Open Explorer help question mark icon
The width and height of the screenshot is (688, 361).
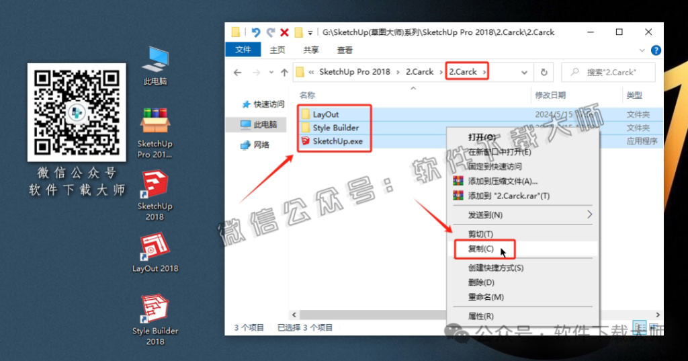pyautogui.click(x=656, y=50)
